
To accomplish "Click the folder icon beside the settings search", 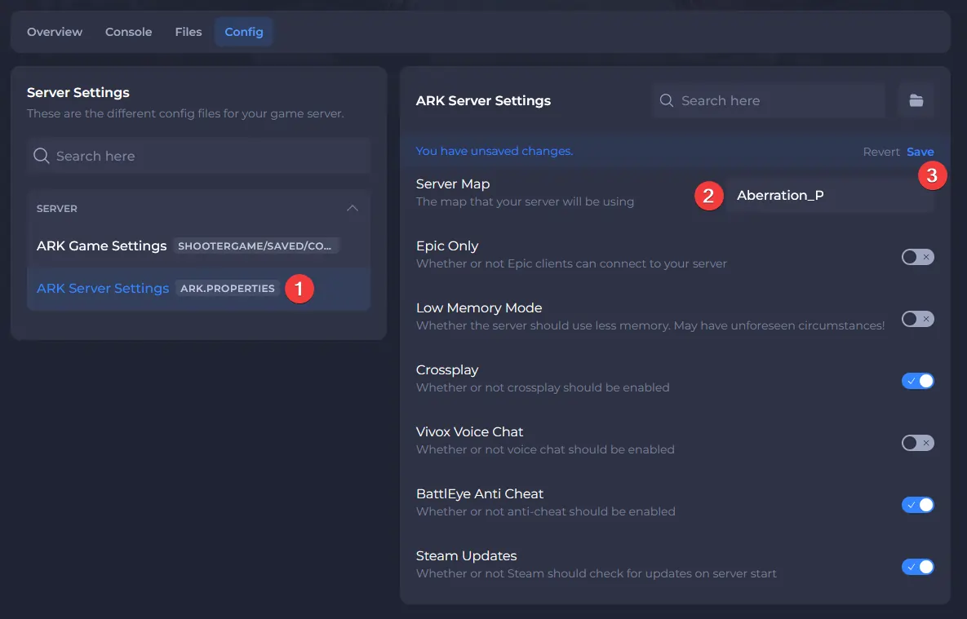I will tap(916, 100).
